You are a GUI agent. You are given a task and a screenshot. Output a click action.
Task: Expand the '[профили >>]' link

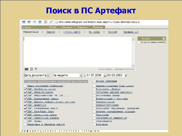[131, 32]
